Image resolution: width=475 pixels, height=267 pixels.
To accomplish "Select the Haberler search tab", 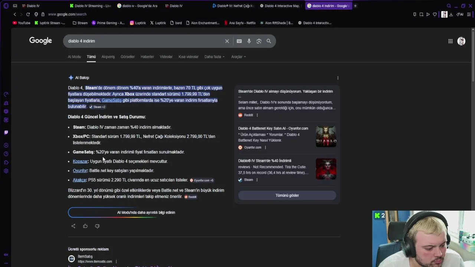I will point(147,57).
